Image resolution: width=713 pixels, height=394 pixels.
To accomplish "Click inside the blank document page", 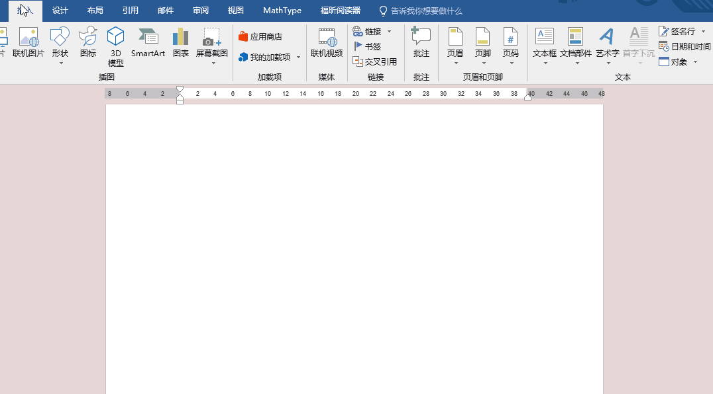I will (x=355, y=249).
